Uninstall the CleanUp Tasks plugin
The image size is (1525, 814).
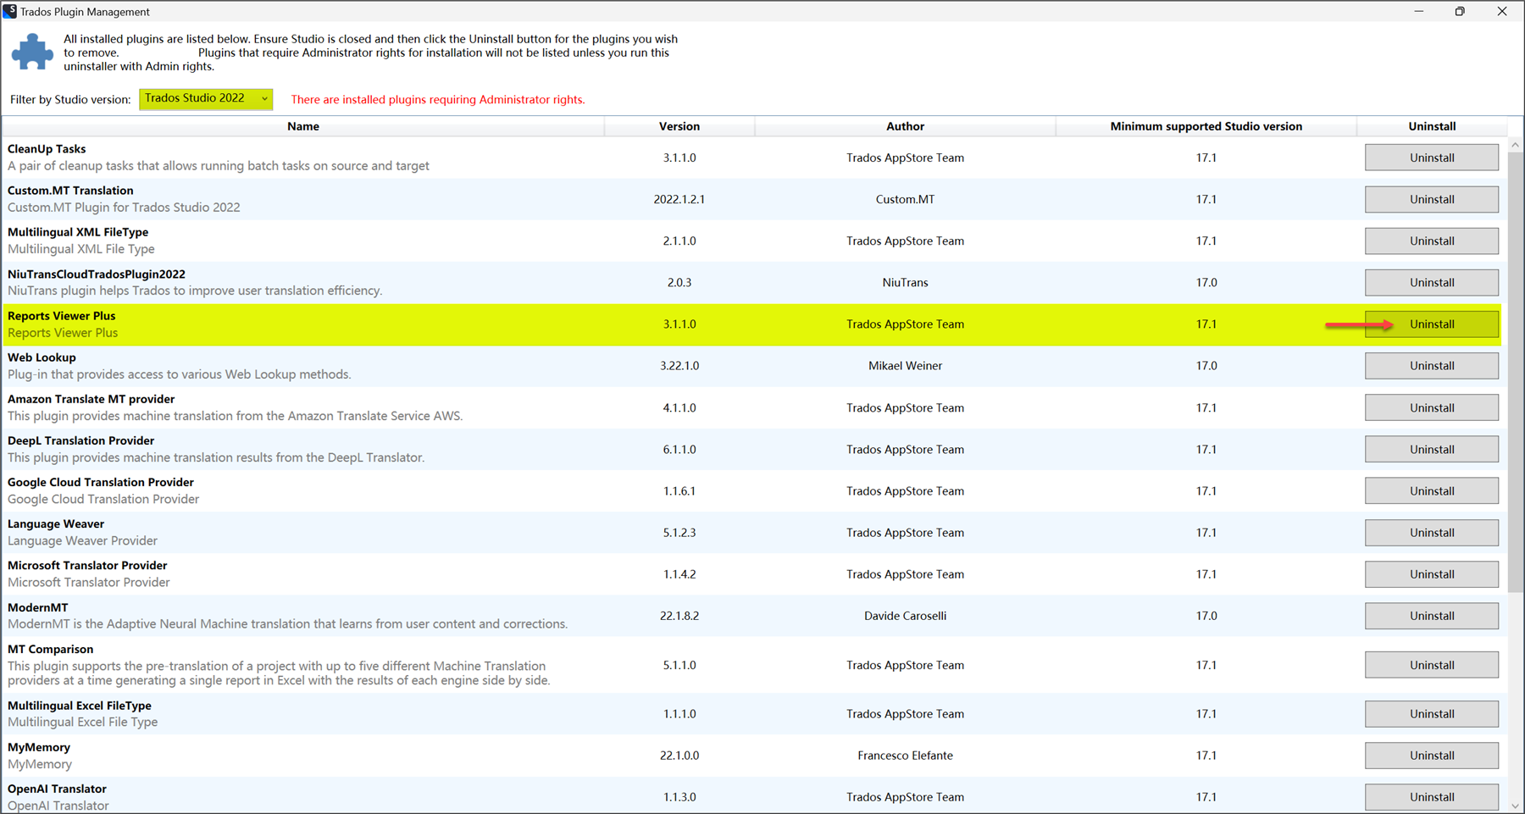click(x=1432, y=158)
